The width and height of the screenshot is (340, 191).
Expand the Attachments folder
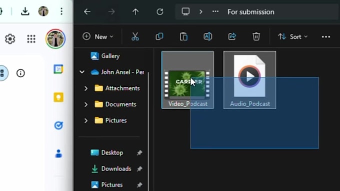tap(86, 88)
